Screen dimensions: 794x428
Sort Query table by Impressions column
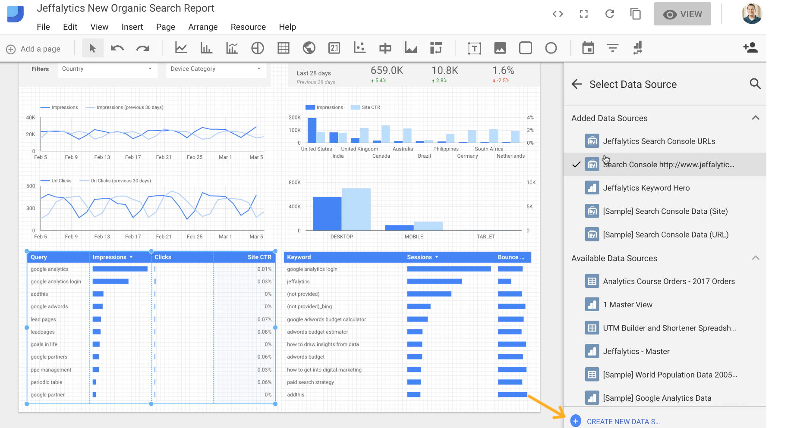[x=113, y=257]
